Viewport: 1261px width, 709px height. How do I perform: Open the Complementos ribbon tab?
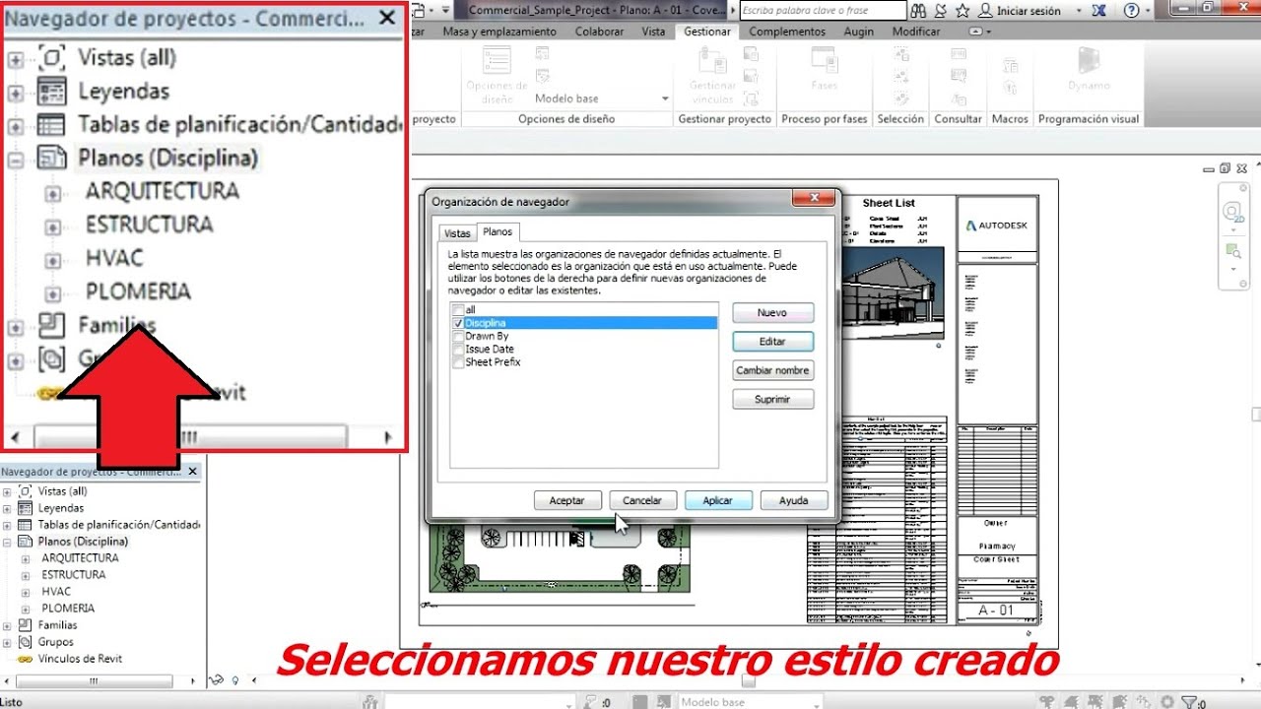(x=787, y=32)
